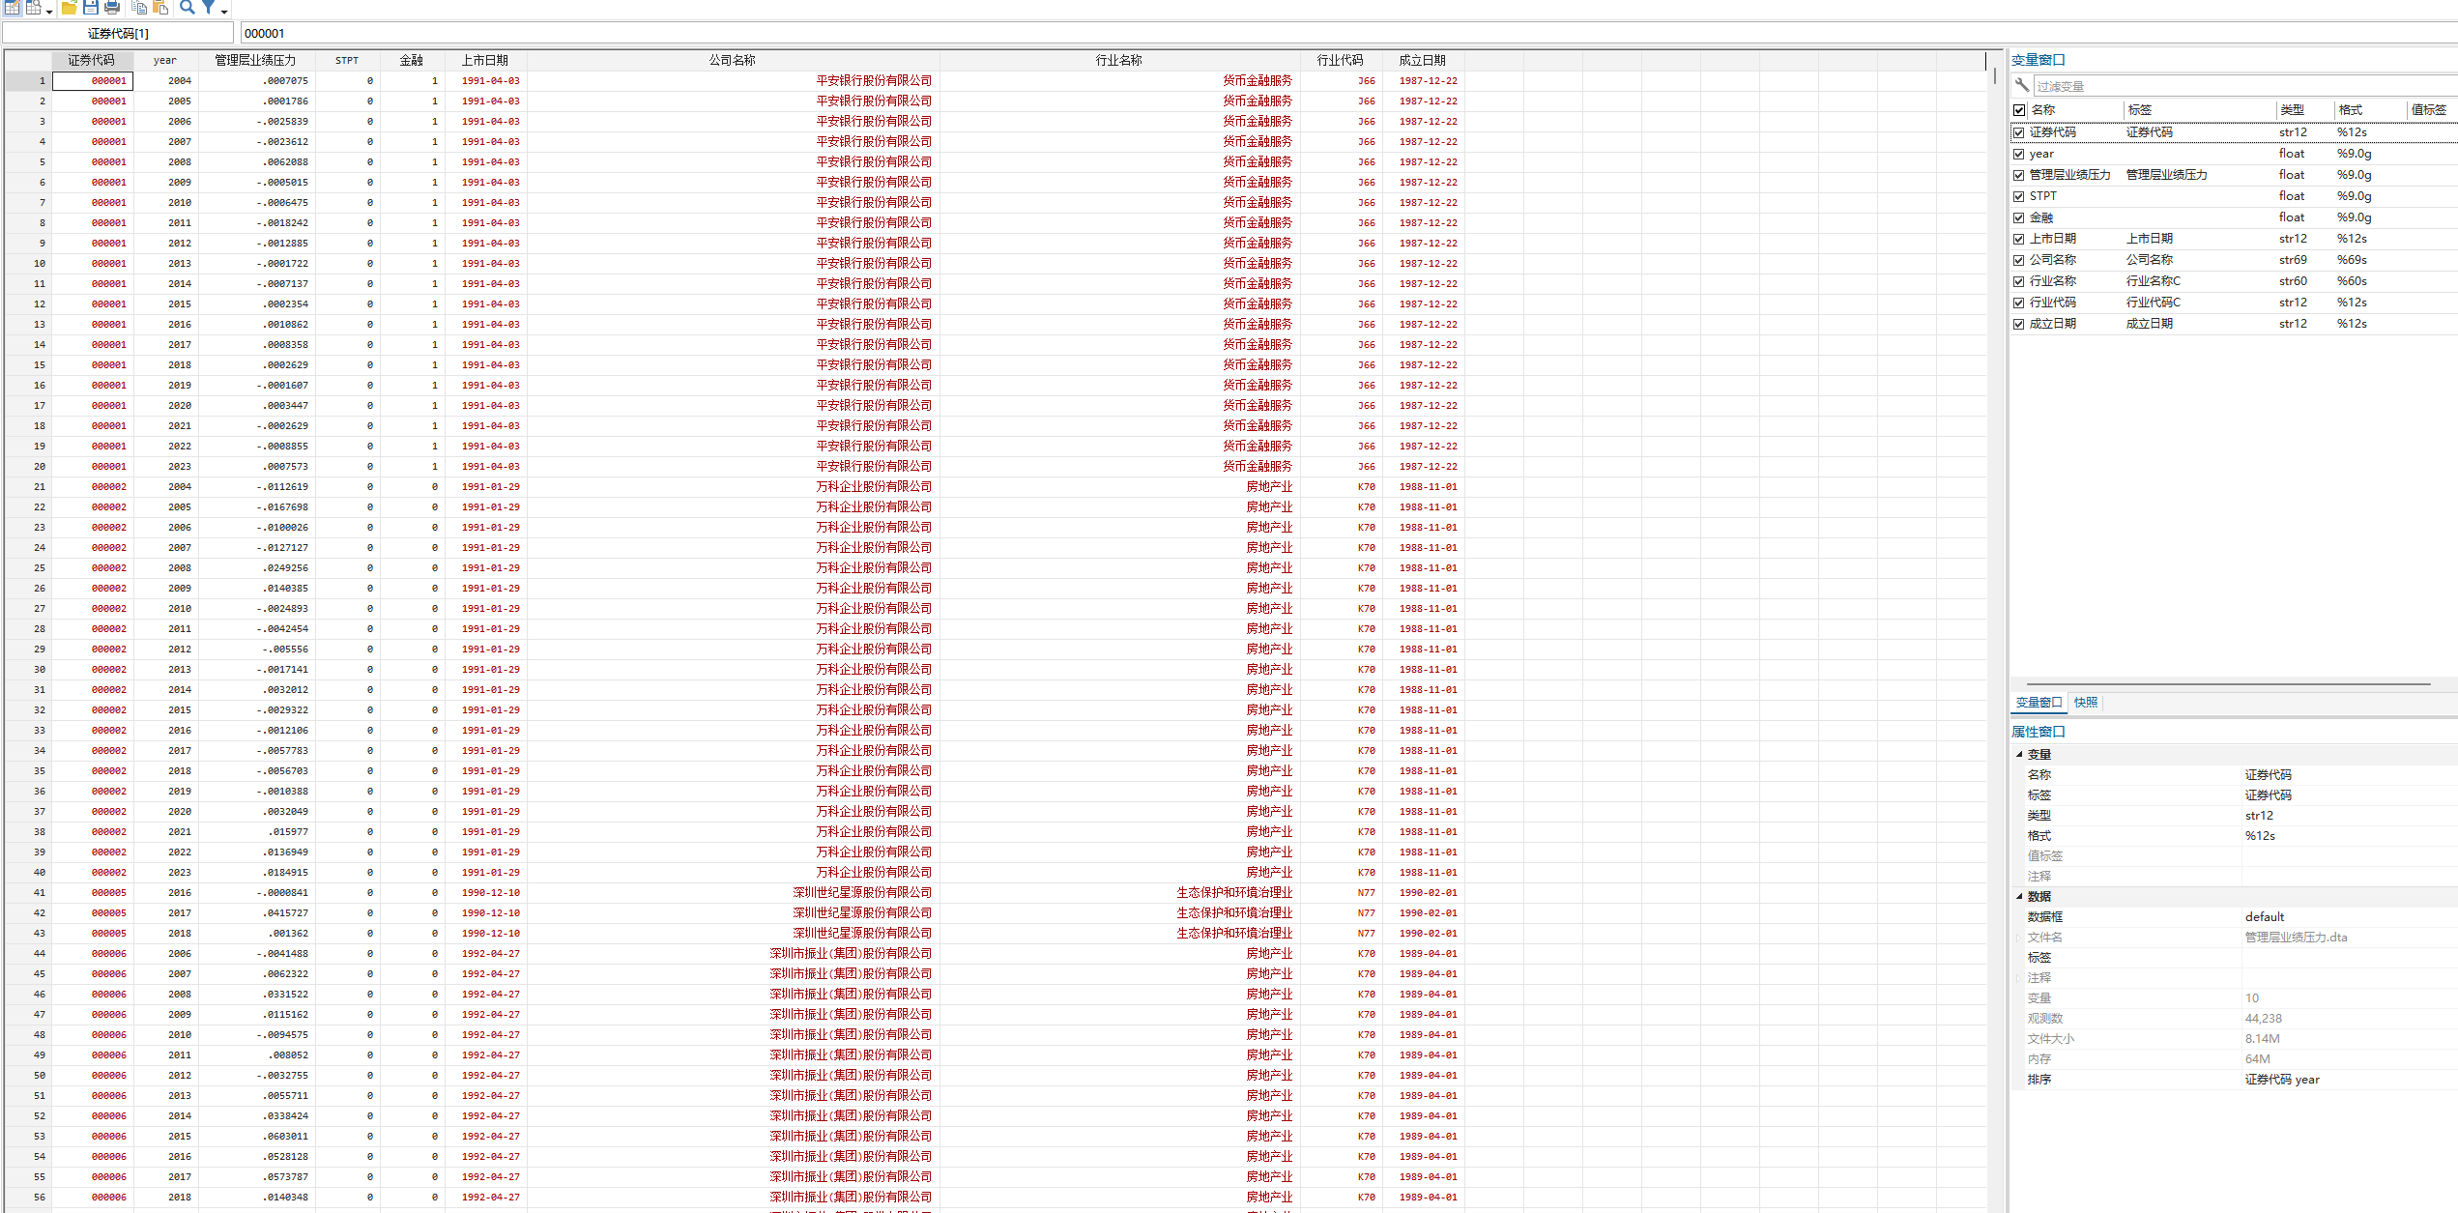Click the print icon in toolbar
The image size is (2458, 1213).
112,8
